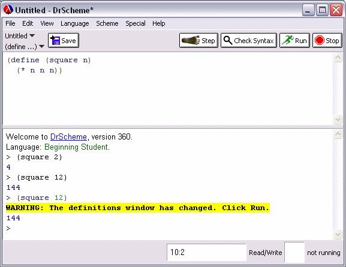Click scroll down arrow in interactions pane
This screenshot has height=267, width=346.
pos(338,234)
